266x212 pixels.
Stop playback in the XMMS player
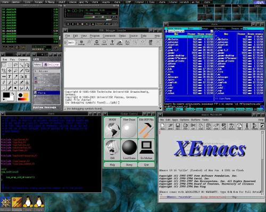[82, 24]
